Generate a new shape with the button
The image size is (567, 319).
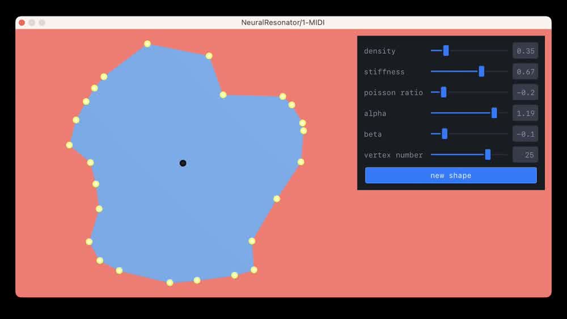(x=451, y=175)
